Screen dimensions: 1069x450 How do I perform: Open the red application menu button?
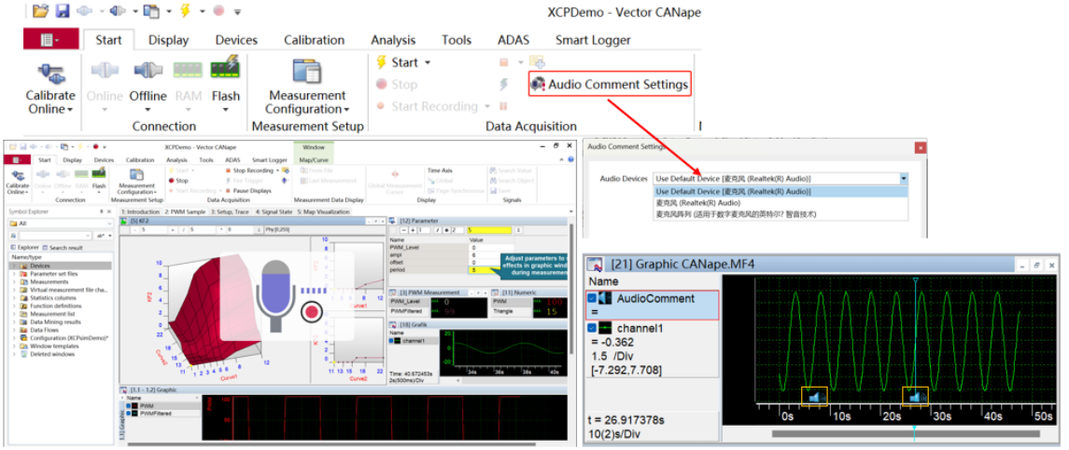51,39
